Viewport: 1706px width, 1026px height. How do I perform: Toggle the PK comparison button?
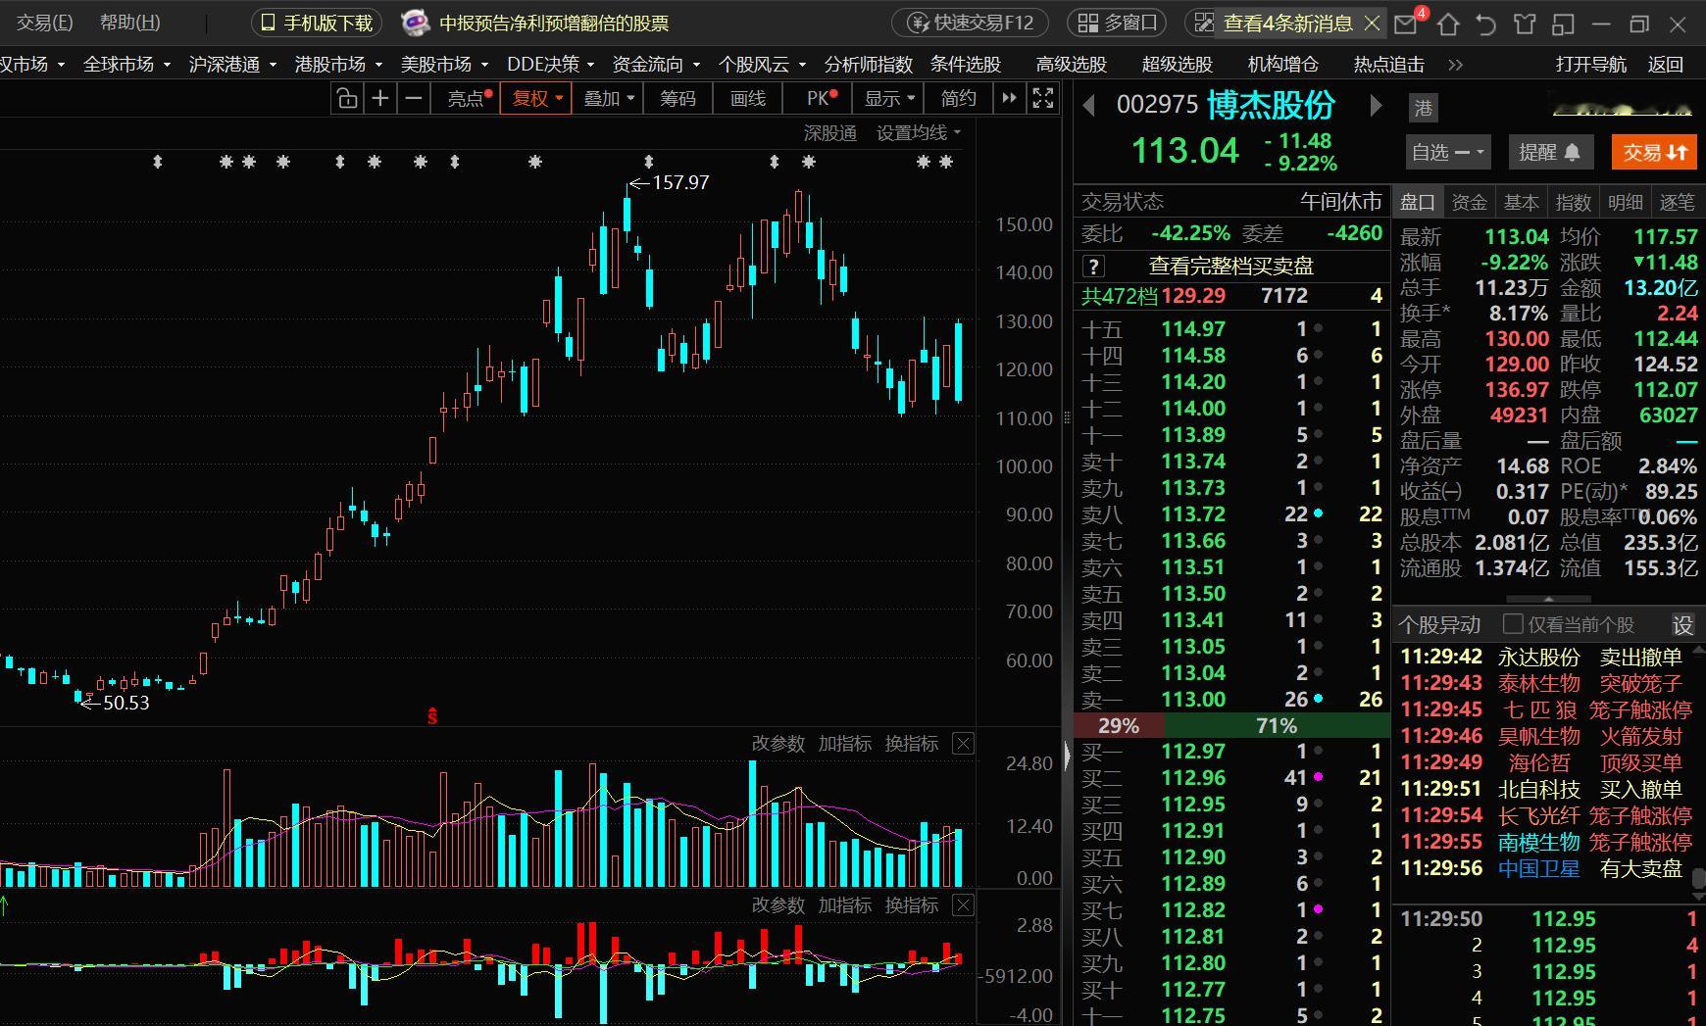tap(822, 98)
